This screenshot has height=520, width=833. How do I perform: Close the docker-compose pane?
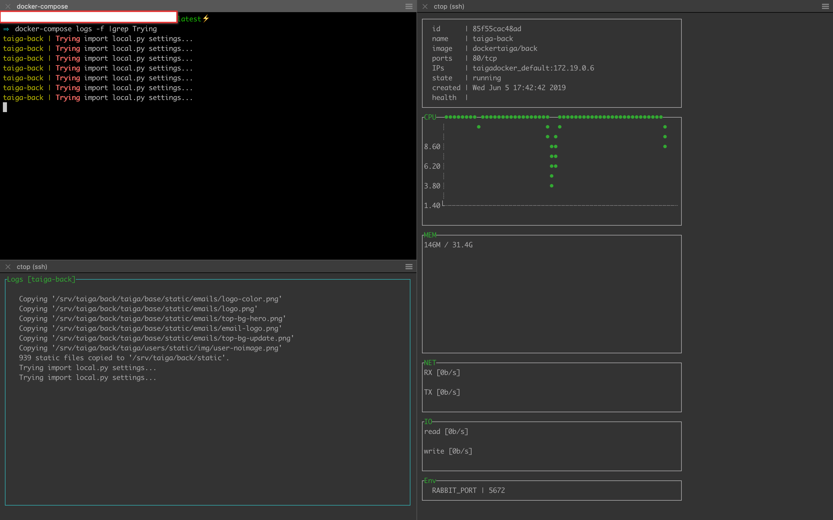pyautogui.click(x=8, y=6)
